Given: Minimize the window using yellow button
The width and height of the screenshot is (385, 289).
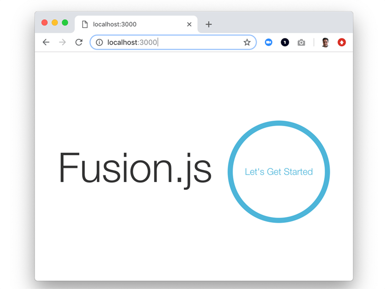Looking at the screenshot, I should tap(55, 22).
